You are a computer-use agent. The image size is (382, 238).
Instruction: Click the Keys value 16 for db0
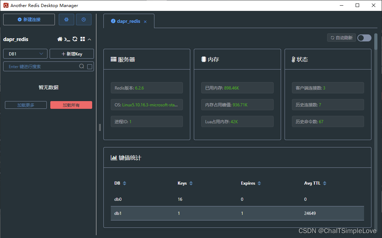[x=180, y=199]
